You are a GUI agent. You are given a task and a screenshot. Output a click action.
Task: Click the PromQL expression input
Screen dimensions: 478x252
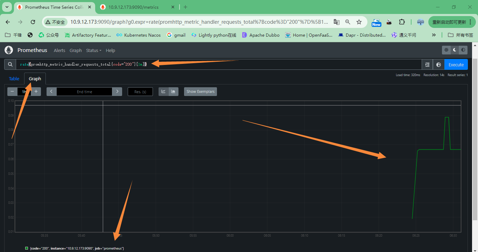click(219, 65)
